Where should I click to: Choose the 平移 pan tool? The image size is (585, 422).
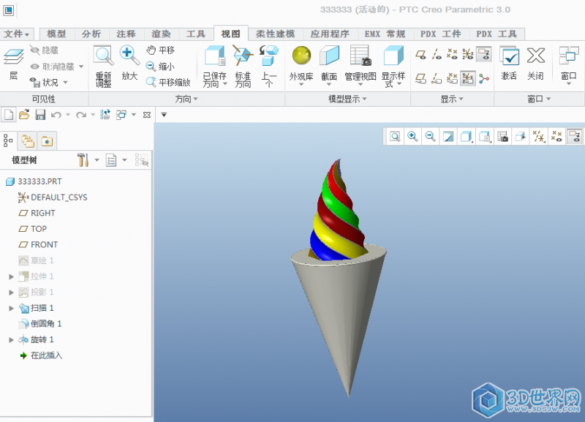(x=160, y=50)
